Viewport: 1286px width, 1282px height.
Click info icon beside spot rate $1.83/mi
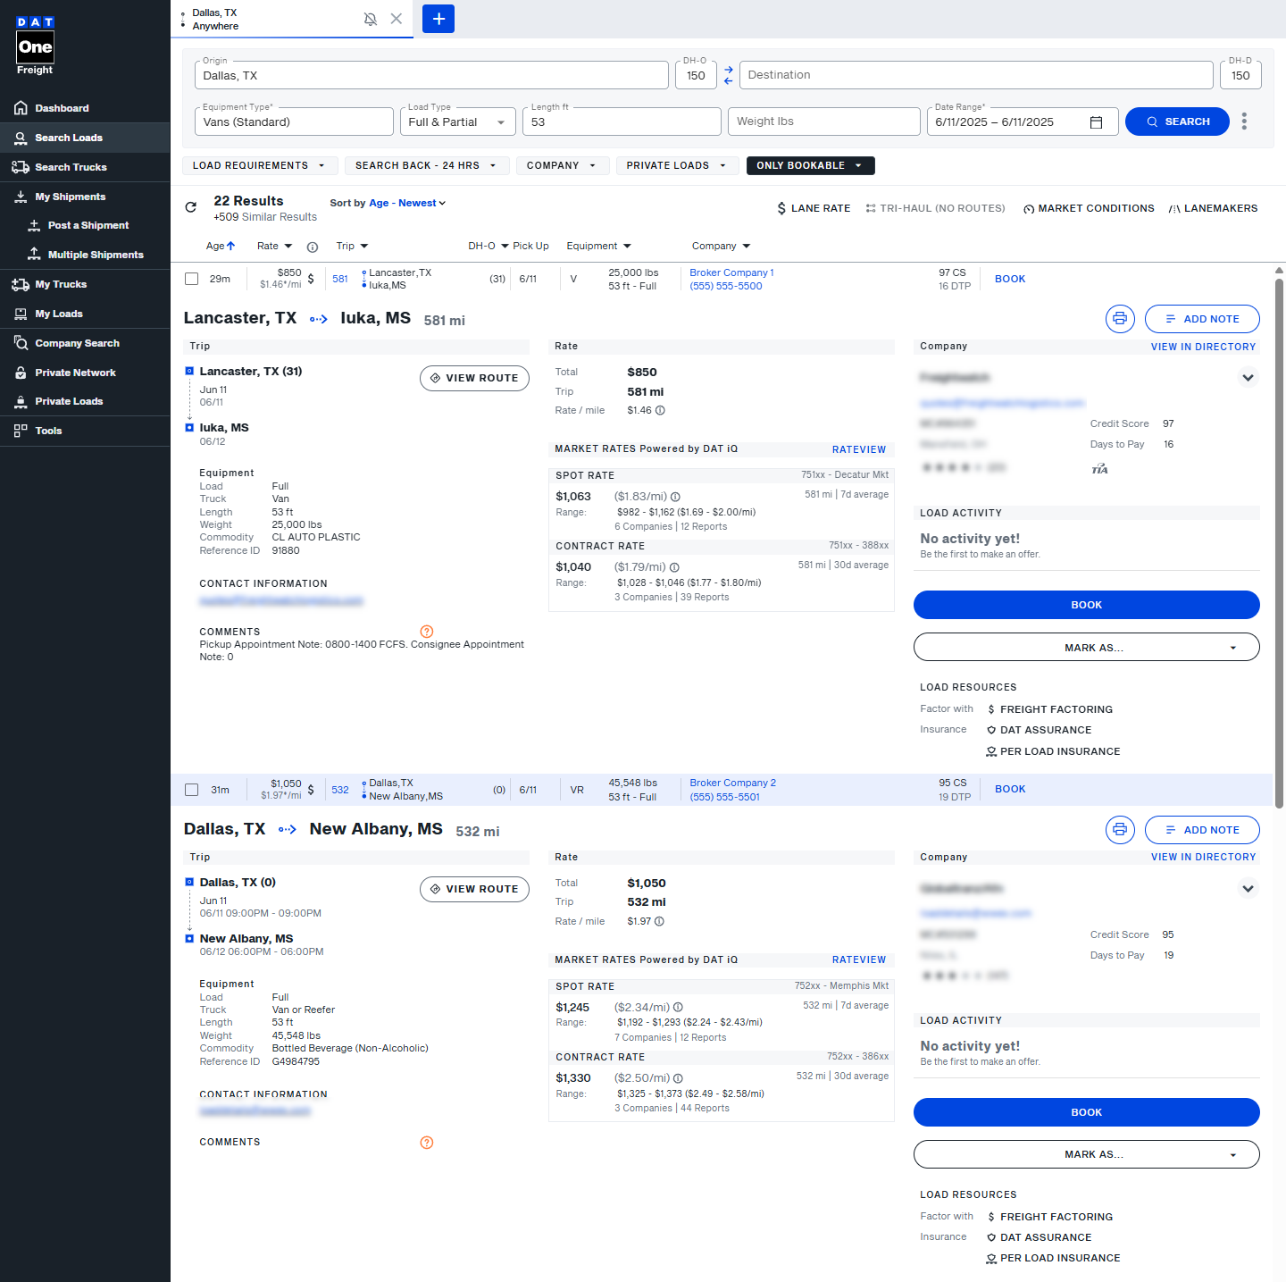675,497
